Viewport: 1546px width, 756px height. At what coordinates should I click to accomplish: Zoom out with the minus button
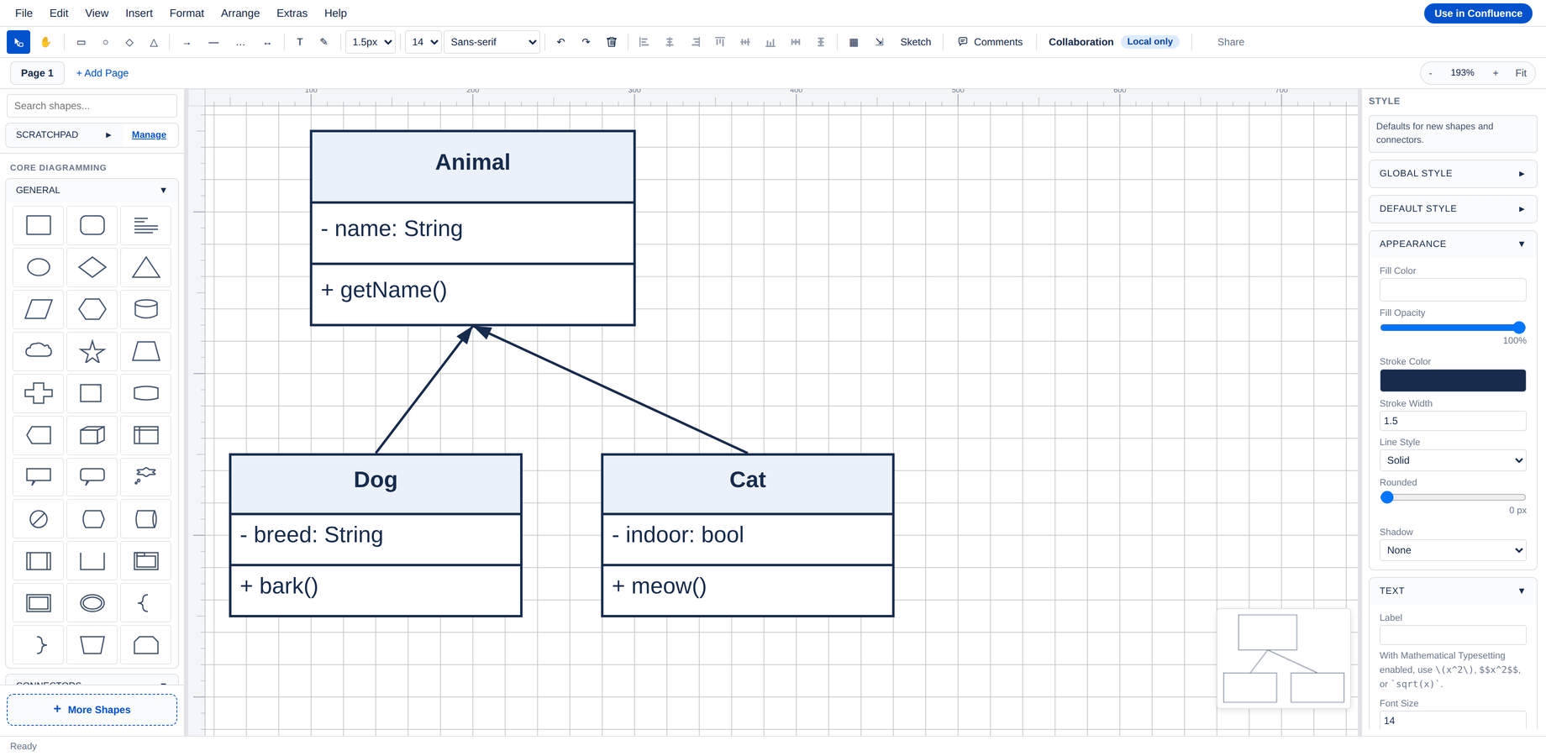(1430, 73)
